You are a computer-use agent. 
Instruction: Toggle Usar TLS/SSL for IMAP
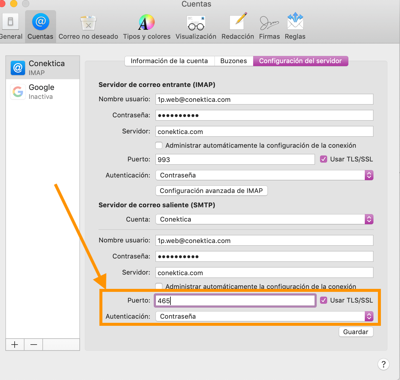324,159
